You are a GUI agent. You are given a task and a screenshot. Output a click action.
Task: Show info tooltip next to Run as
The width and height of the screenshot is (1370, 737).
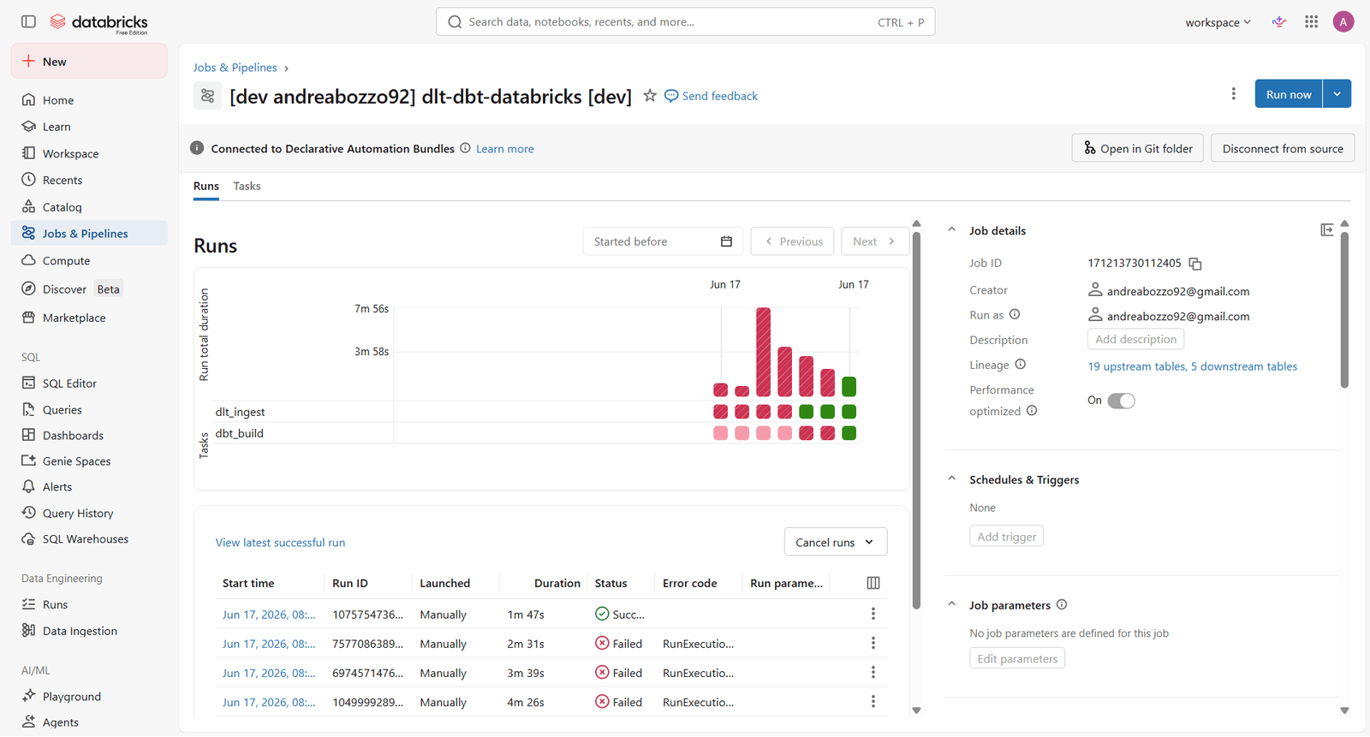1015,314
